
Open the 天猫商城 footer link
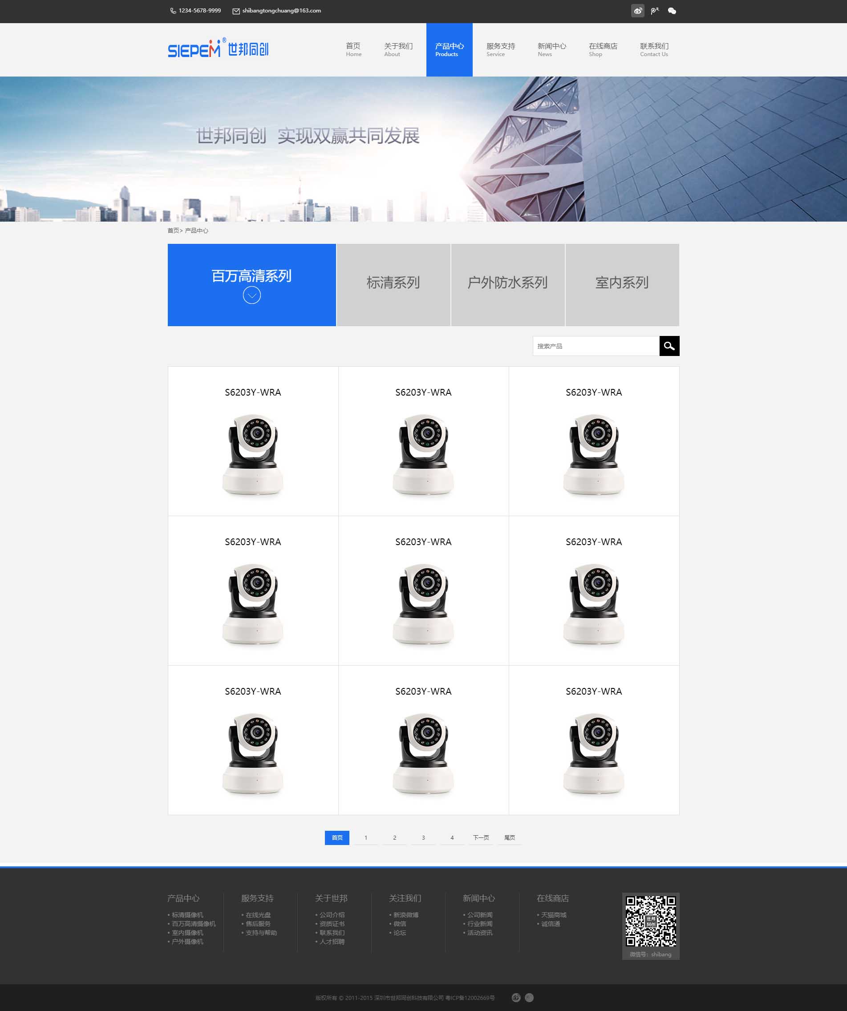tap(553, 915)
